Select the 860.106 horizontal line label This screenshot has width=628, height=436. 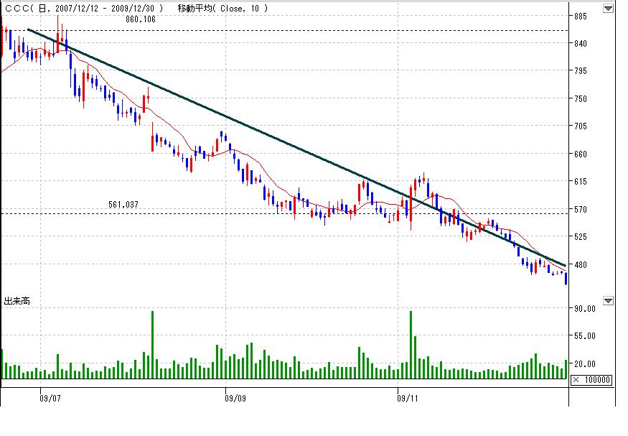pos(141,20)
